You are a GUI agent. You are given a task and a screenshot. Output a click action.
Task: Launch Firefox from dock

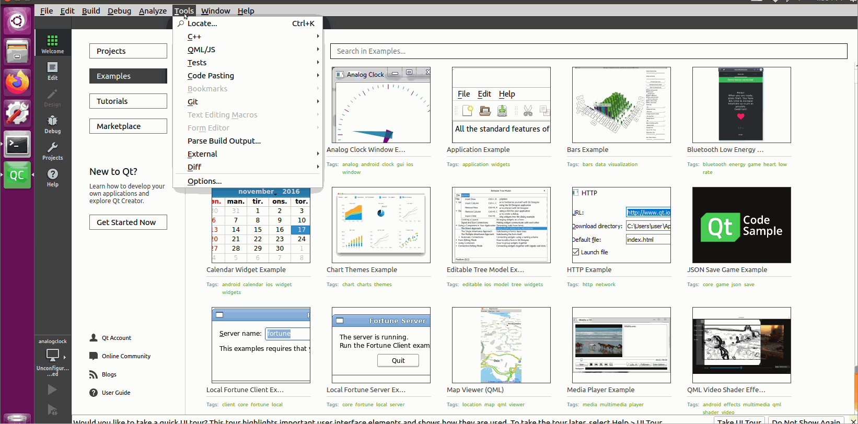pyautogui.click(x=17, y=82)
